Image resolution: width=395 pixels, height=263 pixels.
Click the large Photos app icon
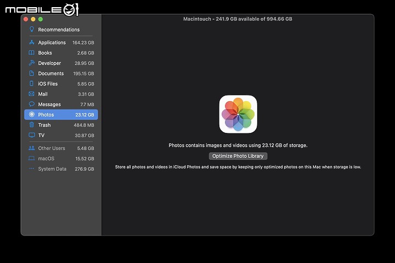238,114
